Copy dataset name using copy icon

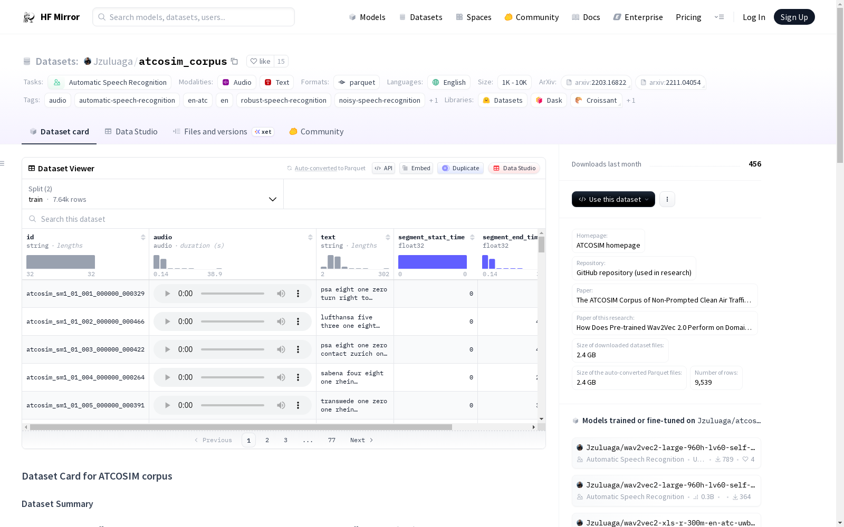click(235, 61)
